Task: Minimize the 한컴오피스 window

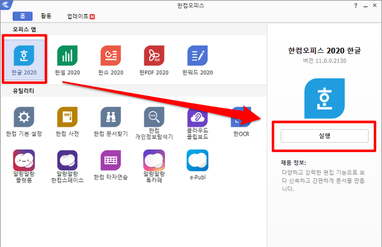Action: point(365,6)
